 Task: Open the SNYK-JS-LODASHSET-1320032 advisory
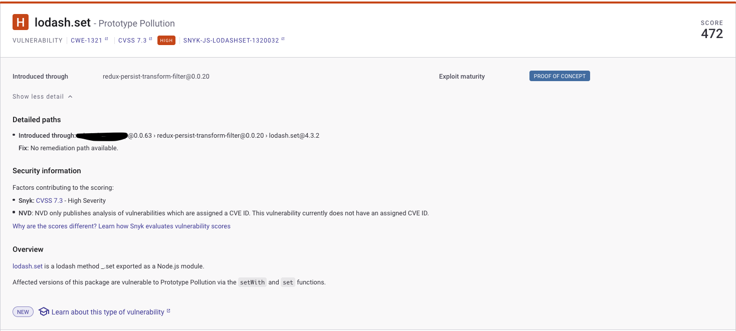(x=230, y=40)
